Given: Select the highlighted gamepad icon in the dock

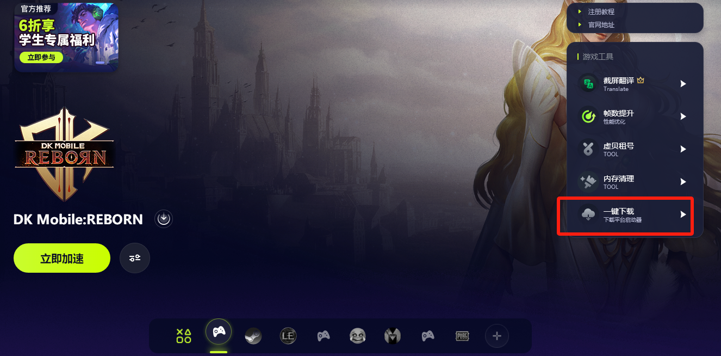Looking at the screenshot, I should point(219,332).
